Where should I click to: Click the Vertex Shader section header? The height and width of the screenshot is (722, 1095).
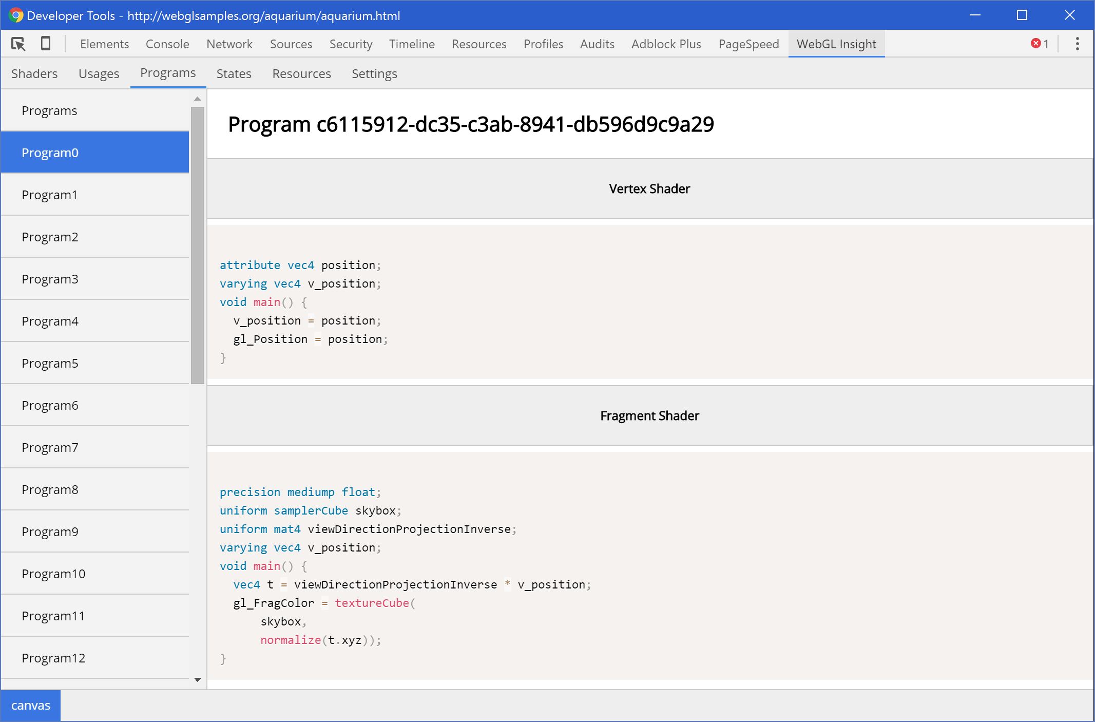[649, 189]
